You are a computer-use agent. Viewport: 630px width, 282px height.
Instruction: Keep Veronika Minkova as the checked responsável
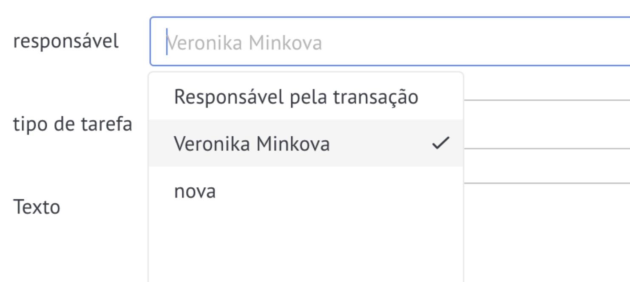point(306,143)
